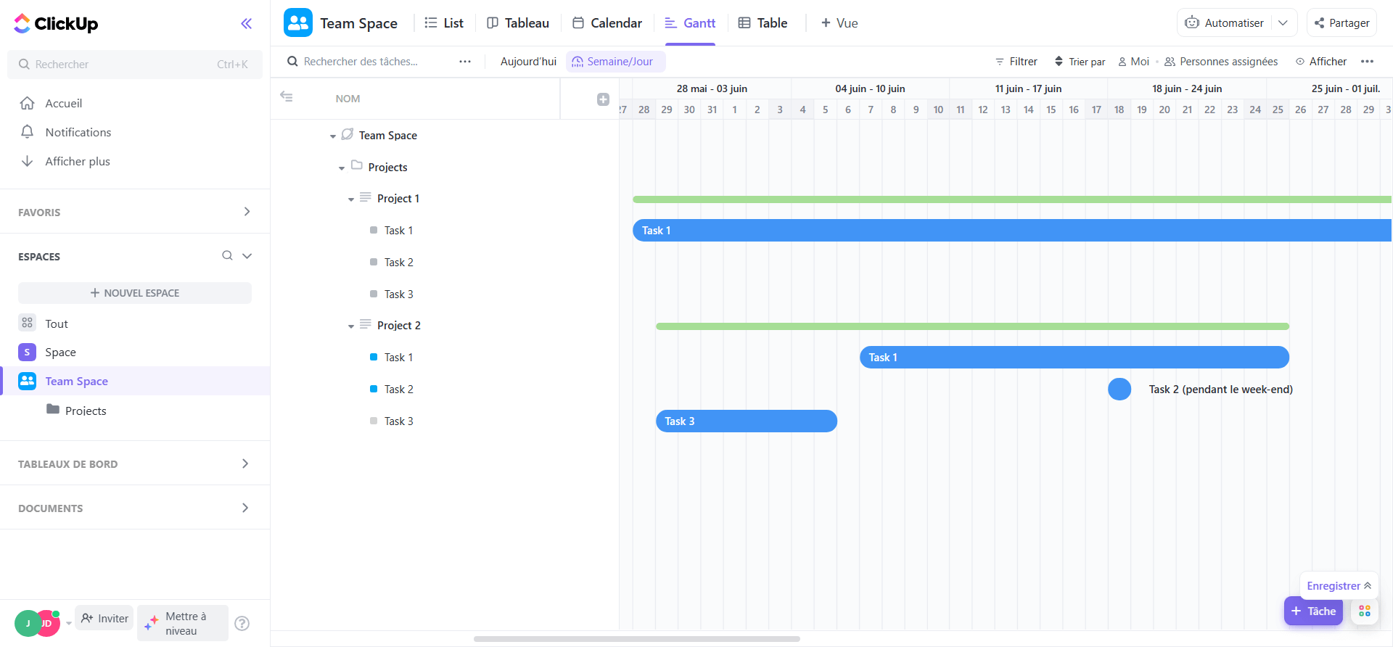Click the plus icon beside NOM column
This screenshot has height=647, width=1393.
coord(603,99)
